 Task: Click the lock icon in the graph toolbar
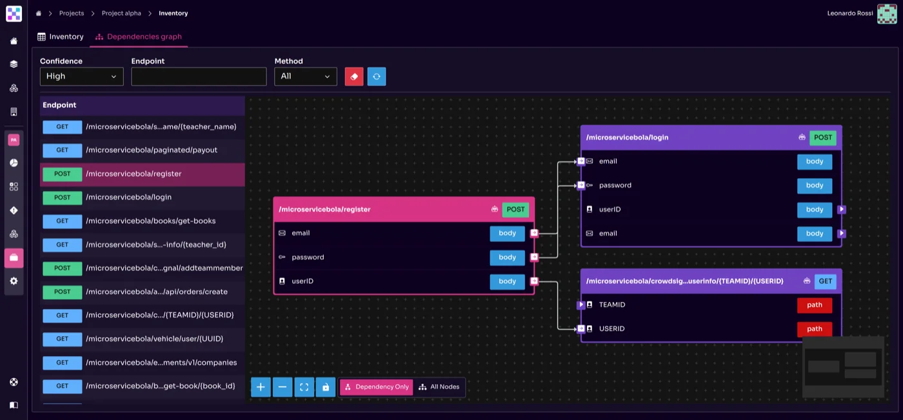(x=326, y=387)
